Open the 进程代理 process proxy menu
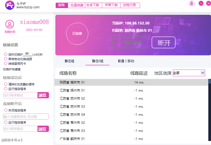 130,5
